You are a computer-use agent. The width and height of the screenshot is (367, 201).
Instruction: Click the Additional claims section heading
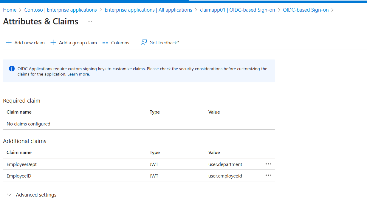(x=25, y=141)
